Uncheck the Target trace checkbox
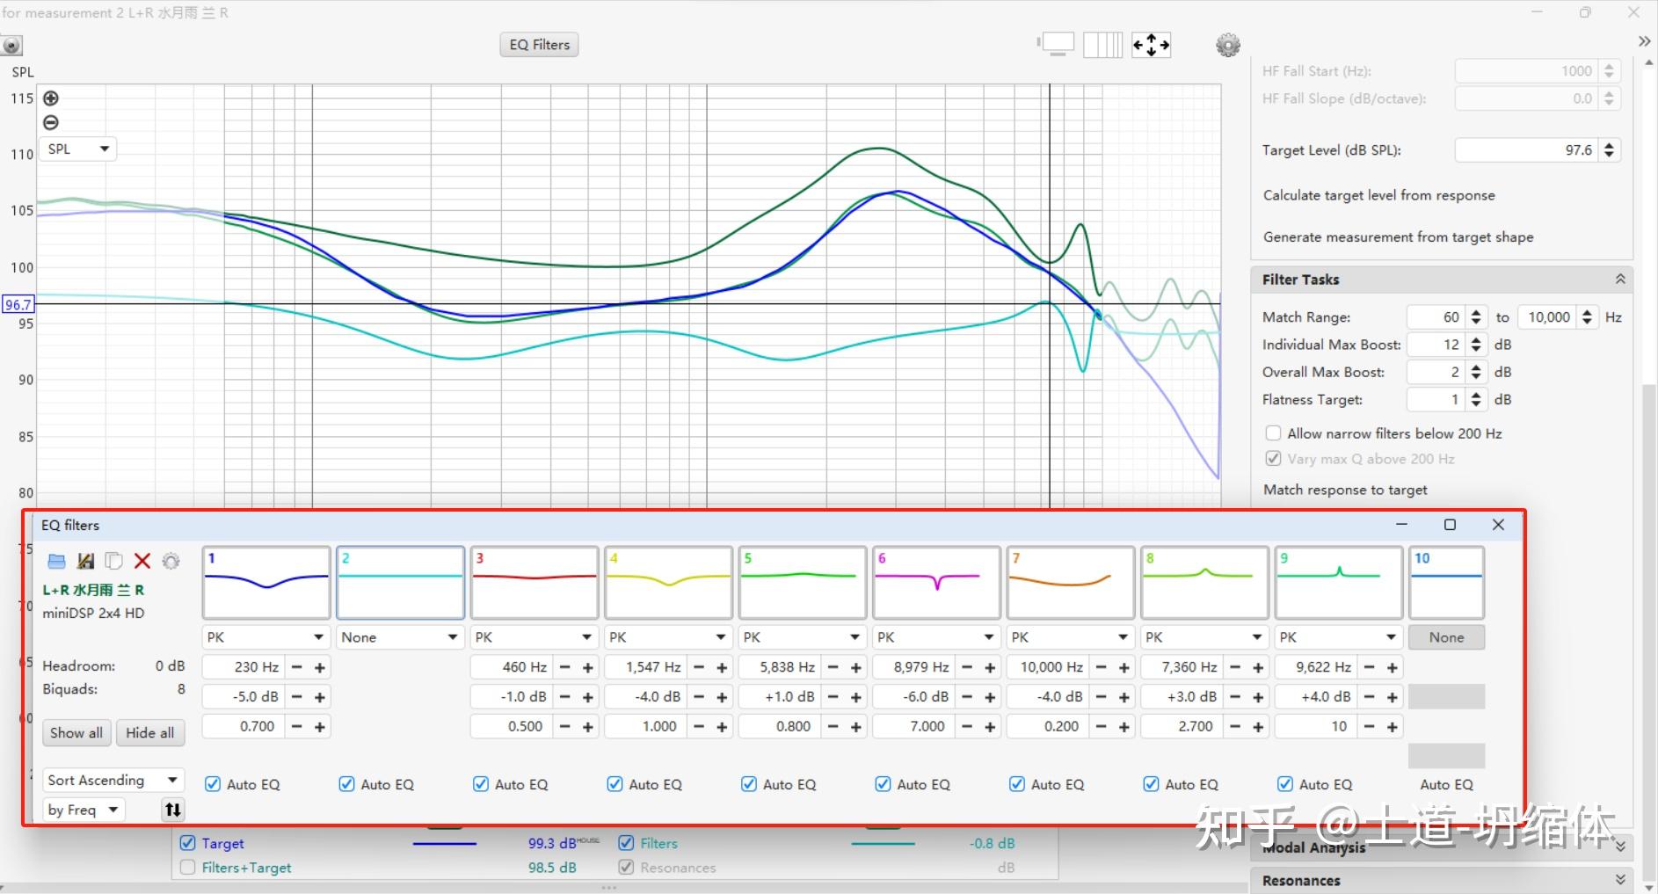 point(187,843)
